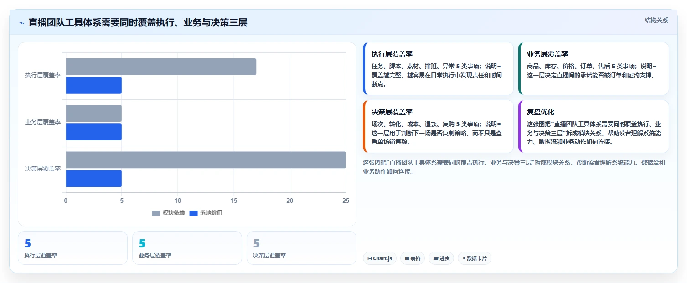This screenshot has height=283, width=687.
Task: Select the blue 落地价值 bar for 执行层覆盖率
Action: point(93,85)
